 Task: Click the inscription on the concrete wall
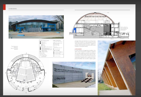pyautogui.click(x=68, y=71)
